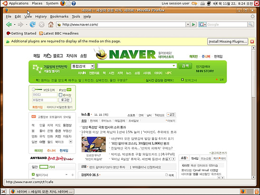Open the Edit menu

pos(18,17)
